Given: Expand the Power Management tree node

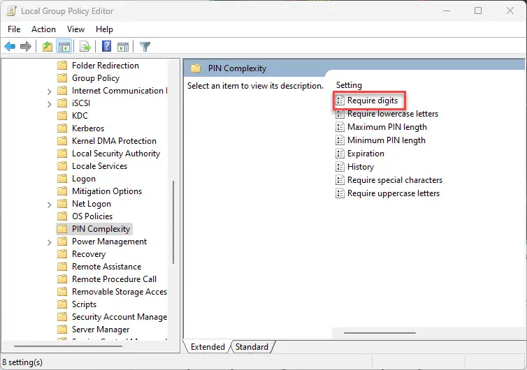Looking at the screenshot, I should point(50,242).
